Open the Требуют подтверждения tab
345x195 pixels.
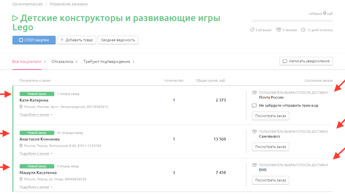107,62
